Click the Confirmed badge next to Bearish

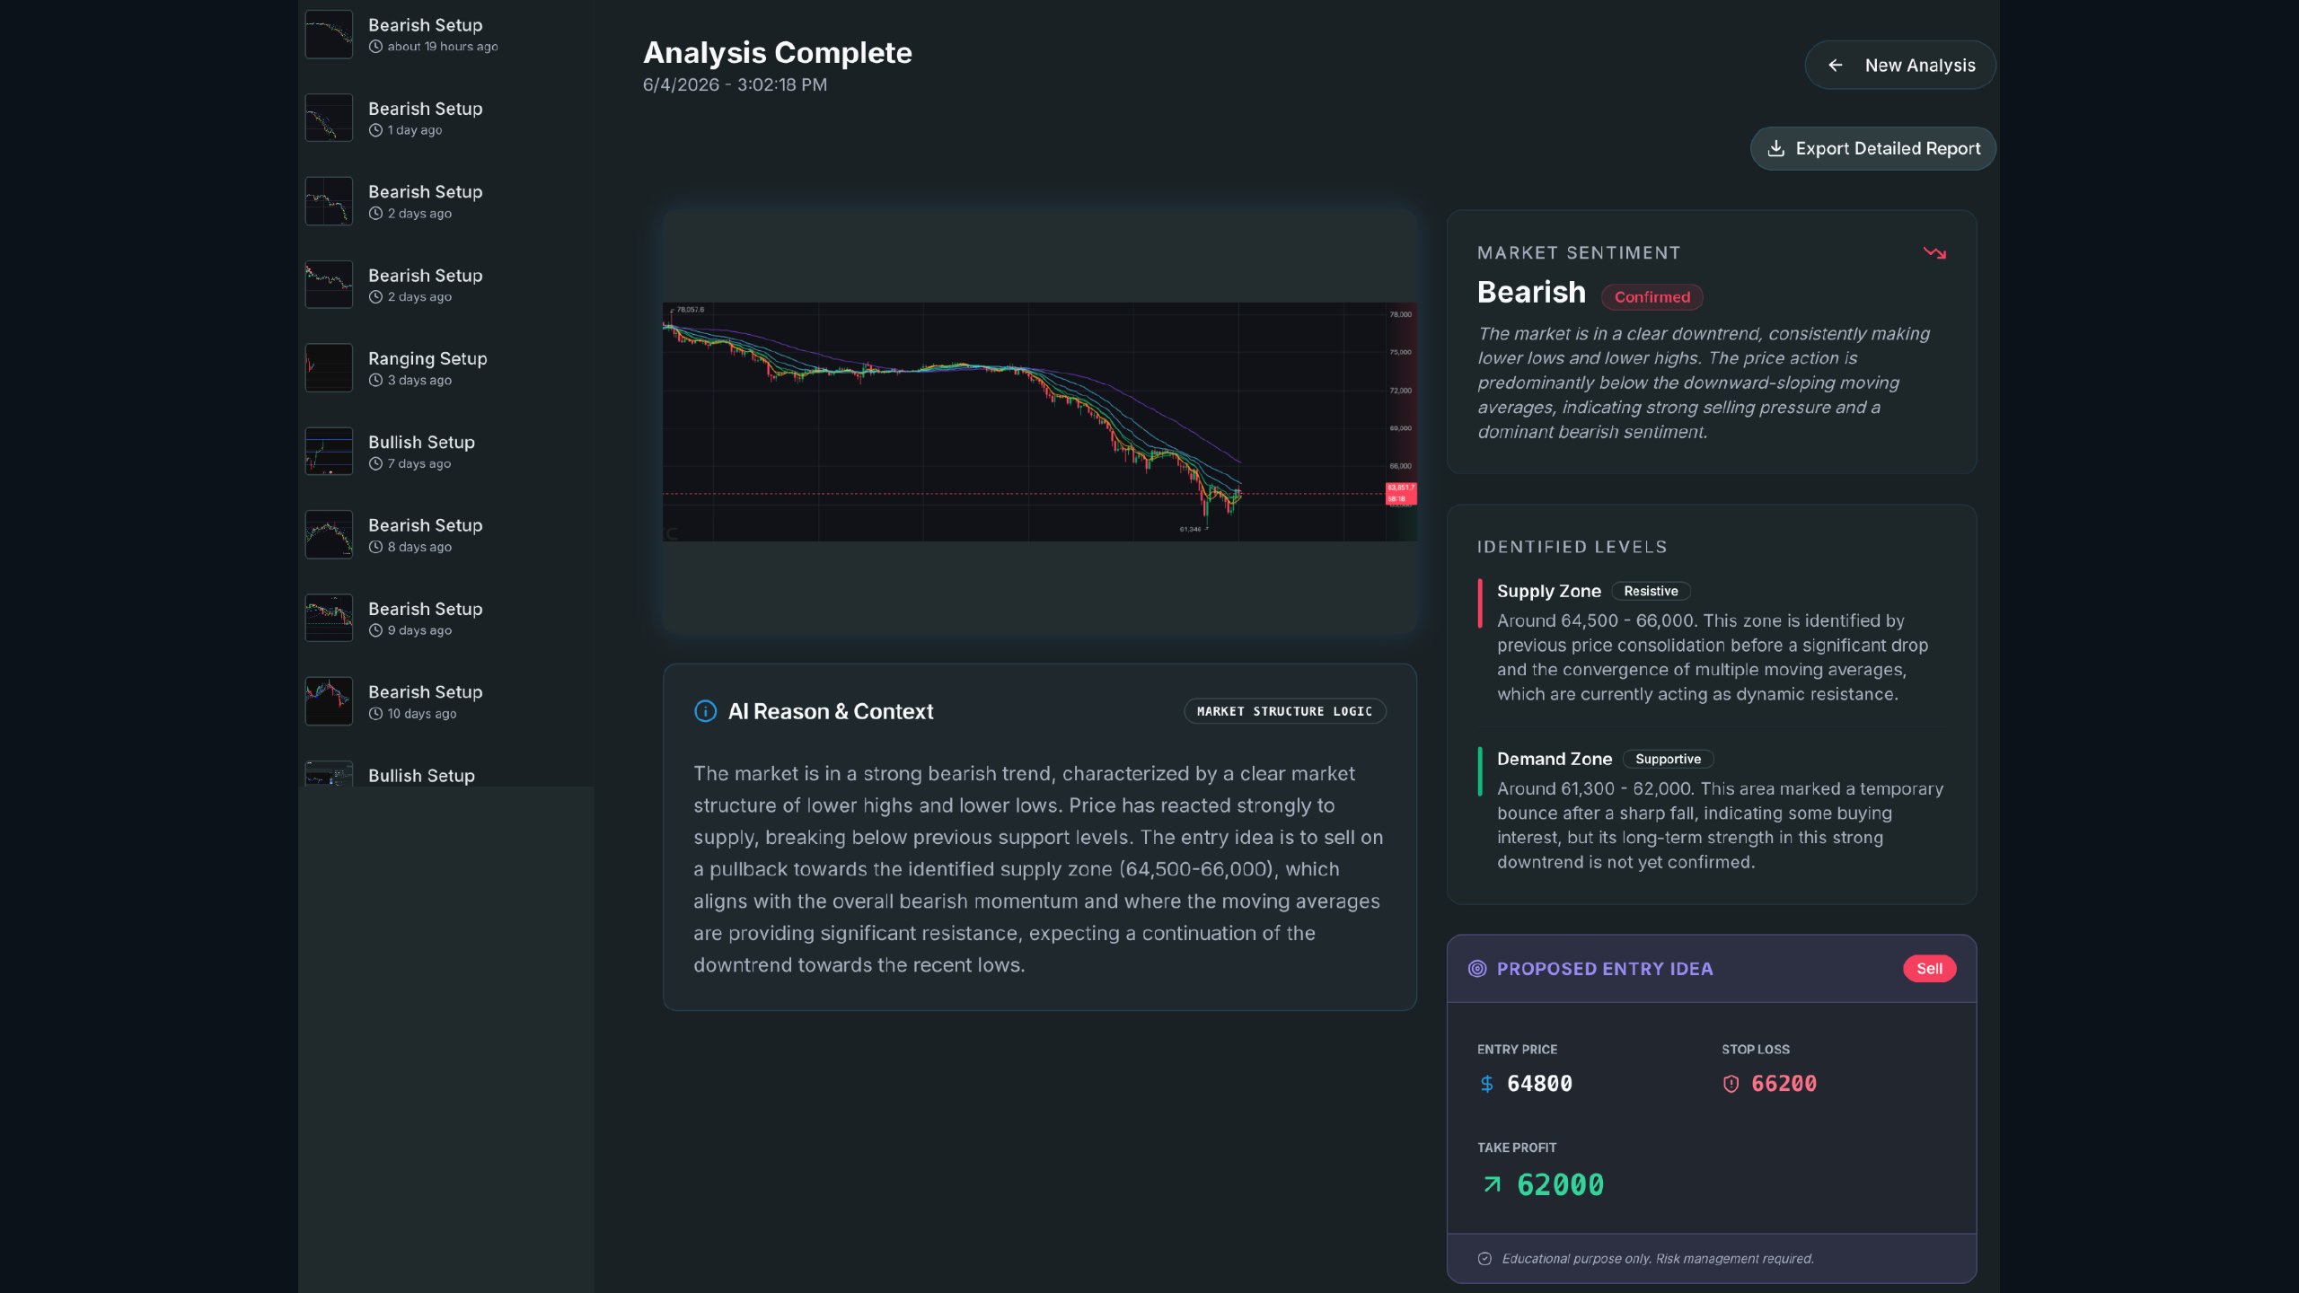pyautogui.click(x=1652, y=297)
